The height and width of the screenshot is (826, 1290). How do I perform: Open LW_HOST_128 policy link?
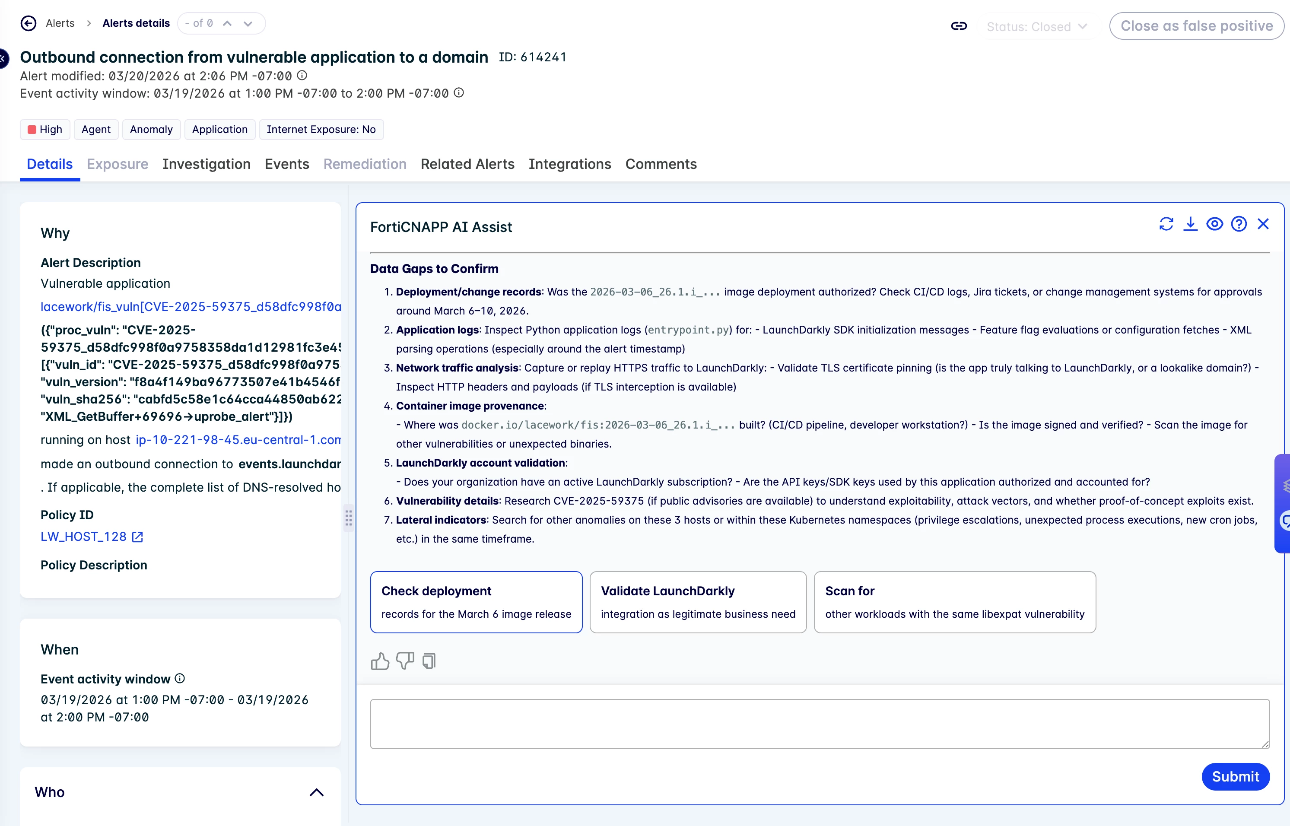click(84, 537)
